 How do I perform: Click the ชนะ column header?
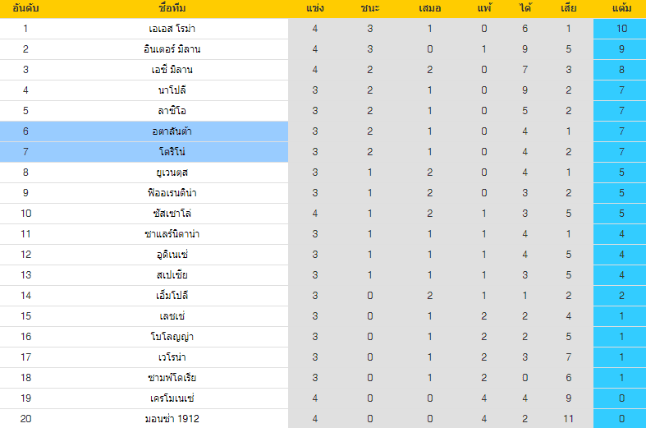click(x=370, y=8)
